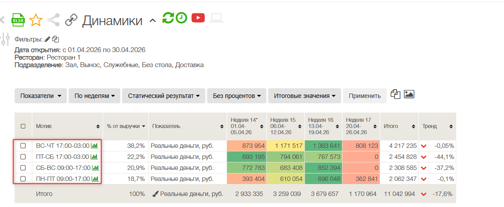Collapse the Динамики title chevron
This screenshot has width=504, height=207.
pyautogui.click(x=153, y=21)
